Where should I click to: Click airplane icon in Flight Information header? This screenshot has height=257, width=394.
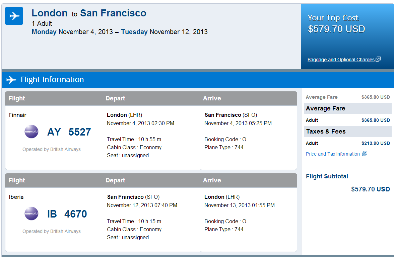(x=11, y=80)
